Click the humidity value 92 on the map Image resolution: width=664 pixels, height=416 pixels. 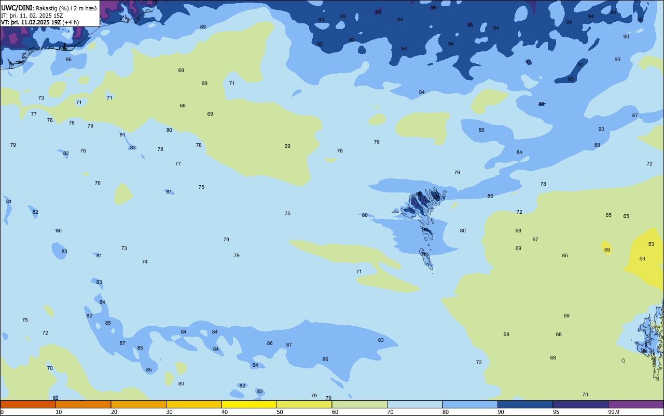tap(320, 44)
